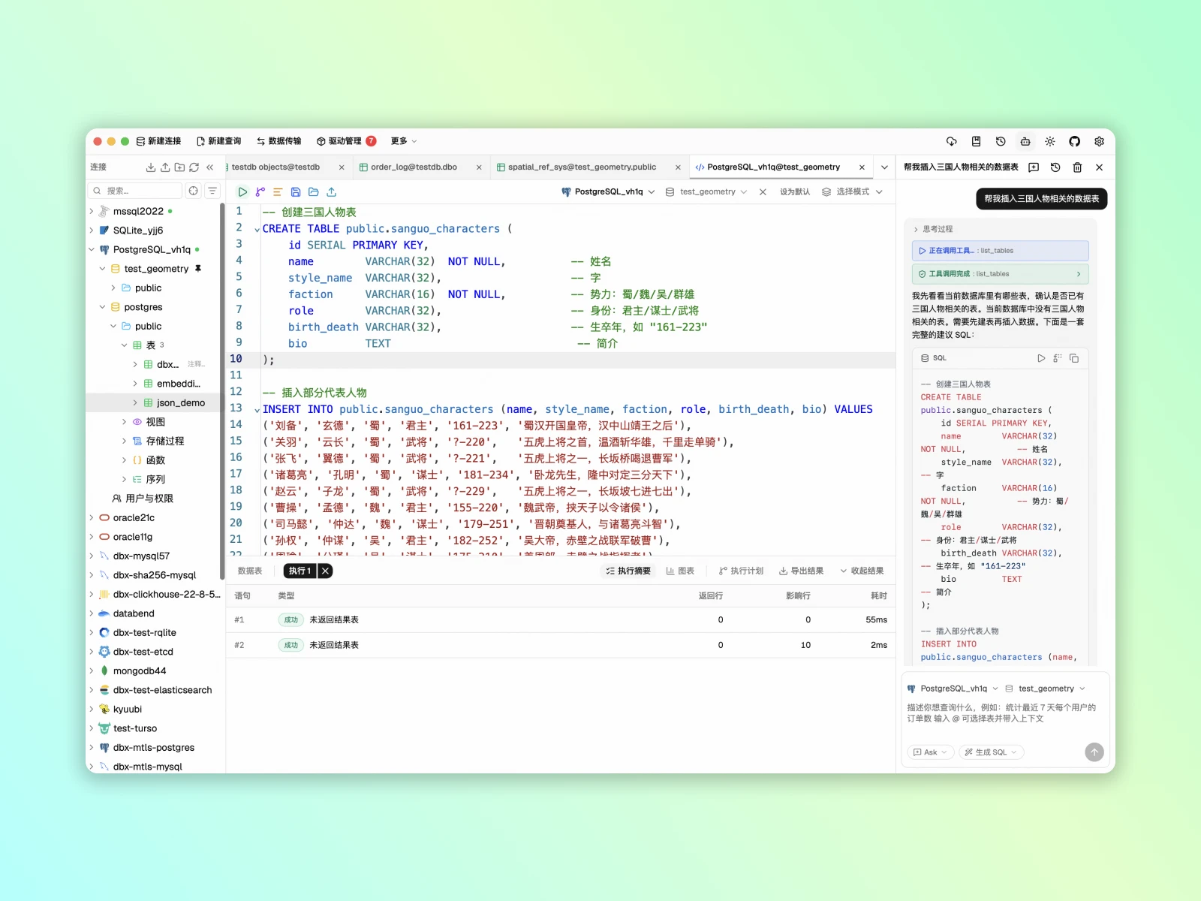Viewport: 1201px width, 901px height.
Task: Collapse the connections sidebar with the double chevron
Action: [210, 167]
